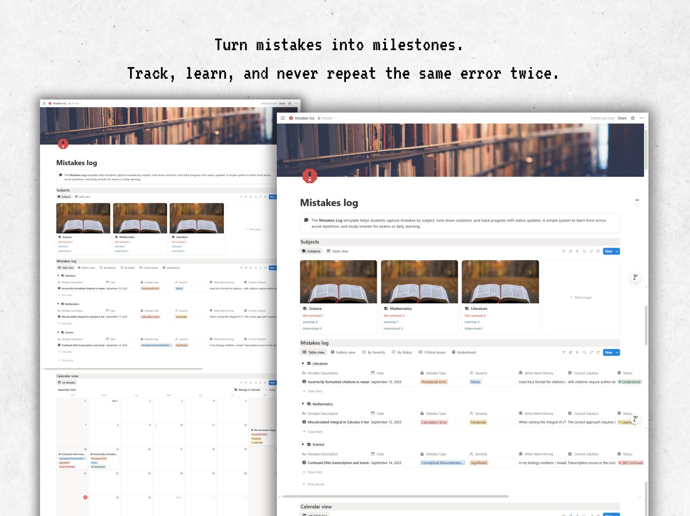Image resolution: width=690 pixels, height=516 pixels.
Task: Click Manage in Calendar in back window
Action: point(247,390)
